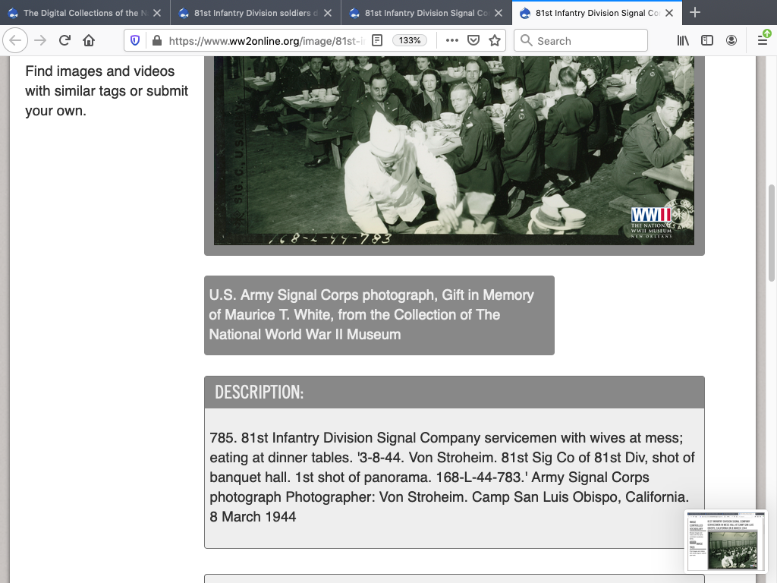Toggle the sidebar panel icon
Image resolution: width=777 pixels, height=583 pixels.
click(x=707, y=41)
